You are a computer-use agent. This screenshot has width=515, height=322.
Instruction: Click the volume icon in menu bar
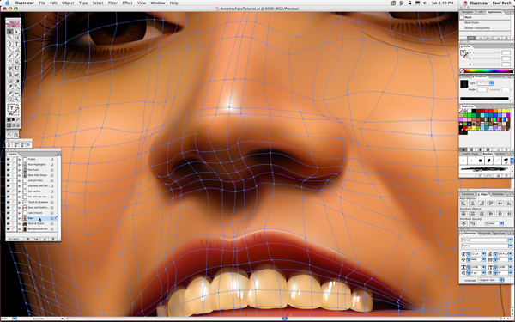425,3
